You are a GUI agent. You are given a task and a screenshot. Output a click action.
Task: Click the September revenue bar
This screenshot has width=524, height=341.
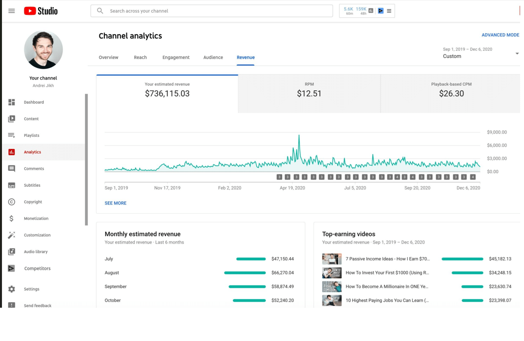click(248, 286)
